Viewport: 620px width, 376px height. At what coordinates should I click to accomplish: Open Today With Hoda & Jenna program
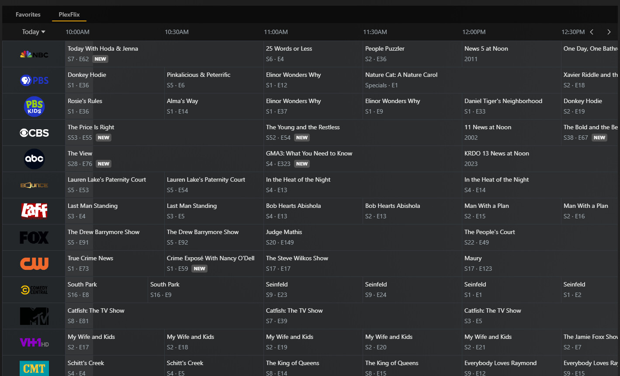(x=164, y=54)
